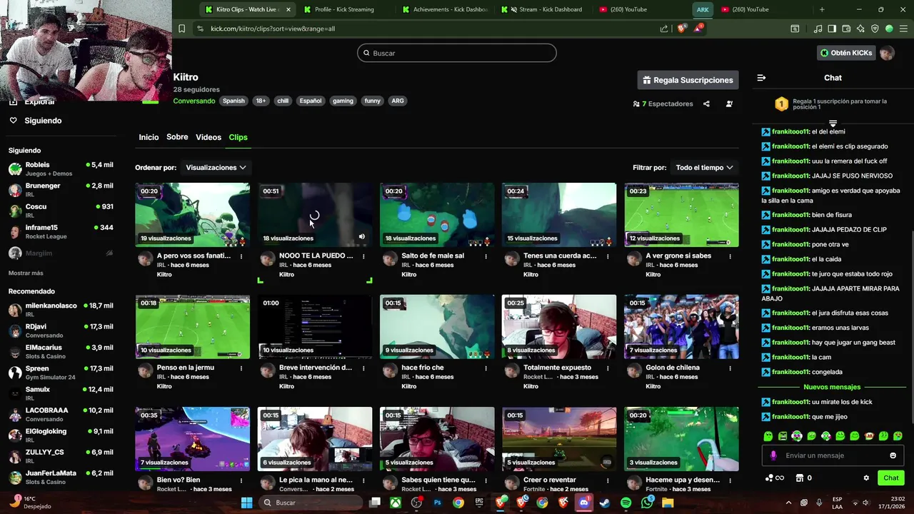Open Xbox app in taskbar
This screenshot has height=514, width=914.
pyautogui.click(x=395, y=503)
